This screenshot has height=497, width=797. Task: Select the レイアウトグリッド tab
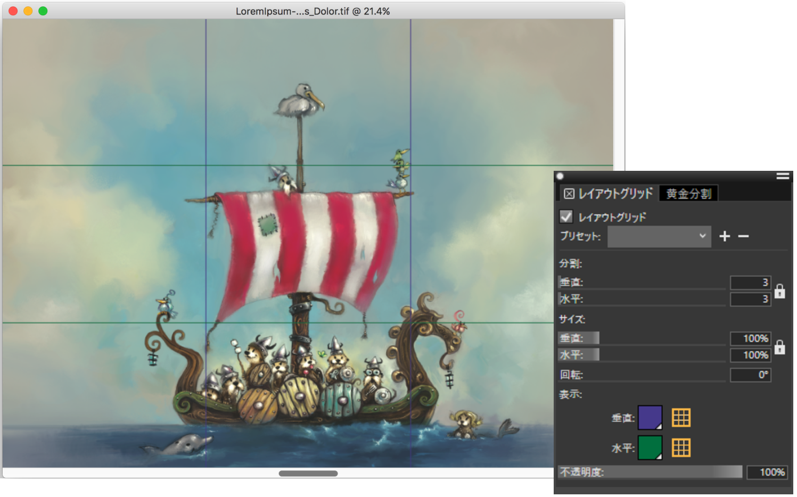point(615,194)
